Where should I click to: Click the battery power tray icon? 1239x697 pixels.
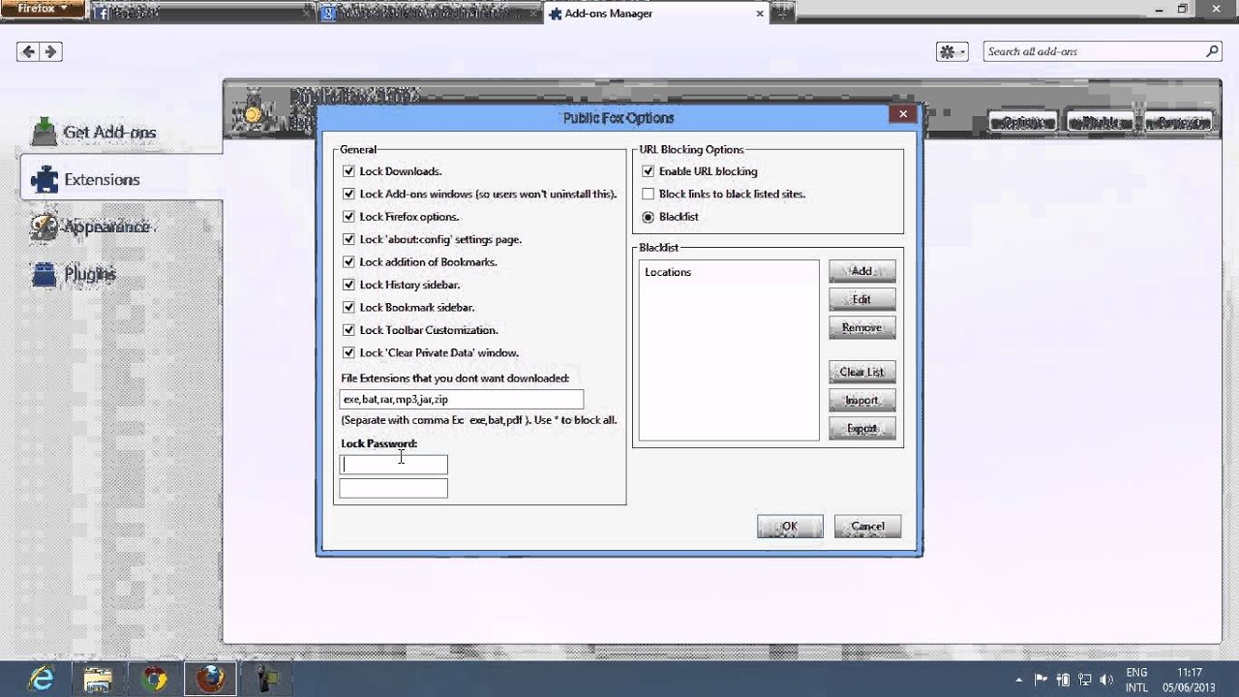click(1064, 679)
